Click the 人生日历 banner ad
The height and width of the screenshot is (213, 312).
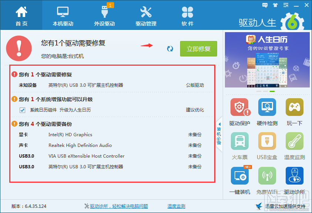[x=267, y=60]
